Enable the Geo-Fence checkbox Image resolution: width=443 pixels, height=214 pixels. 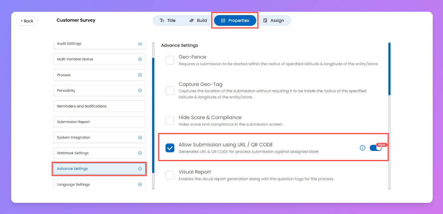coord(170,60)
